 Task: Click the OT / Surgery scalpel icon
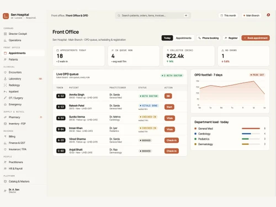(5, 98)
